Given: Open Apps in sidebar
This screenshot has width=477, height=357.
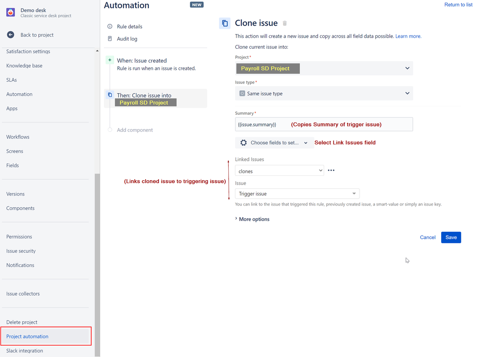Looking at the screenshot, I should (x=12, y=108).
